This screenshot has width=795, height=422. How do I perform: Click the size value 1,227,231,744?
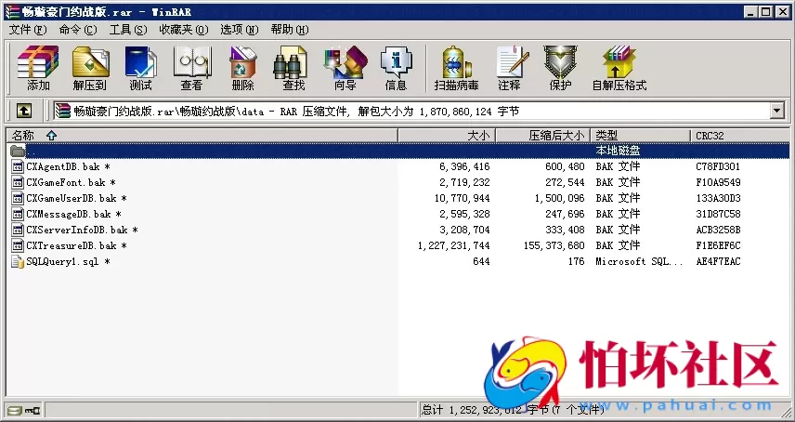tap(454, 245)
